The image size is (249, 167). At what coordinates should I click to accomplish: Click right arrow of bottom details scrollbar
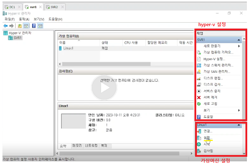click(191, 153)
